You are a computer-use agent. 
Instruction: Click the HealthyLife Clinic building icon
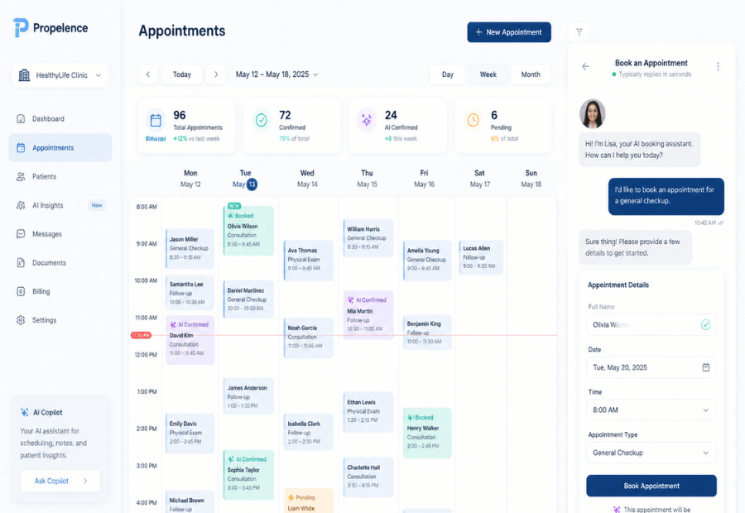(x=24, y=75)
